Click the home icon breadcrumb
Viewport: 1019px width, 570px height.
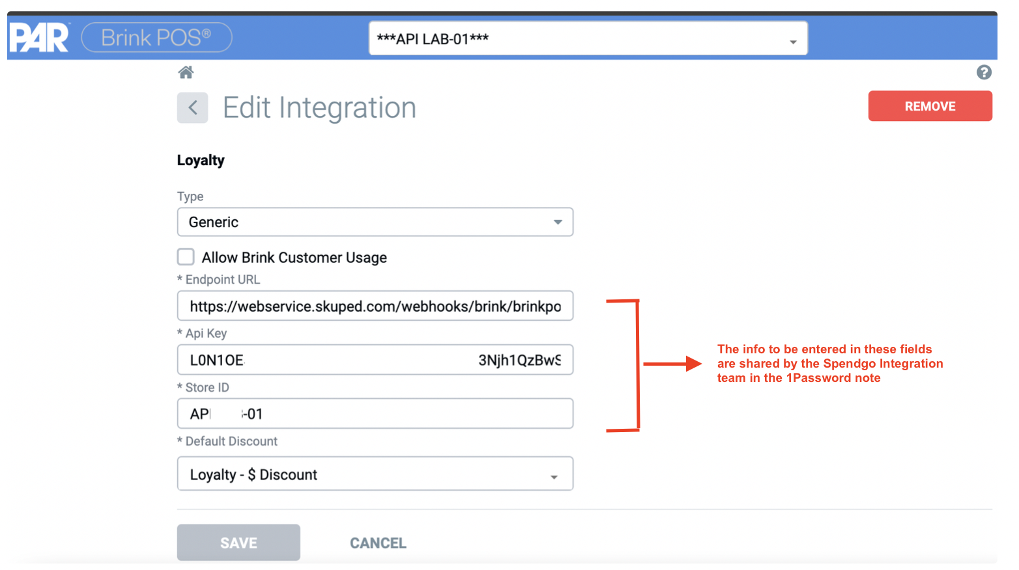186,72
